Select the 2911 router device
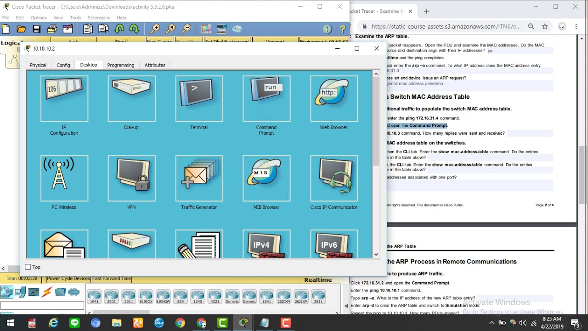588x331 pixels. coord(129,297)
